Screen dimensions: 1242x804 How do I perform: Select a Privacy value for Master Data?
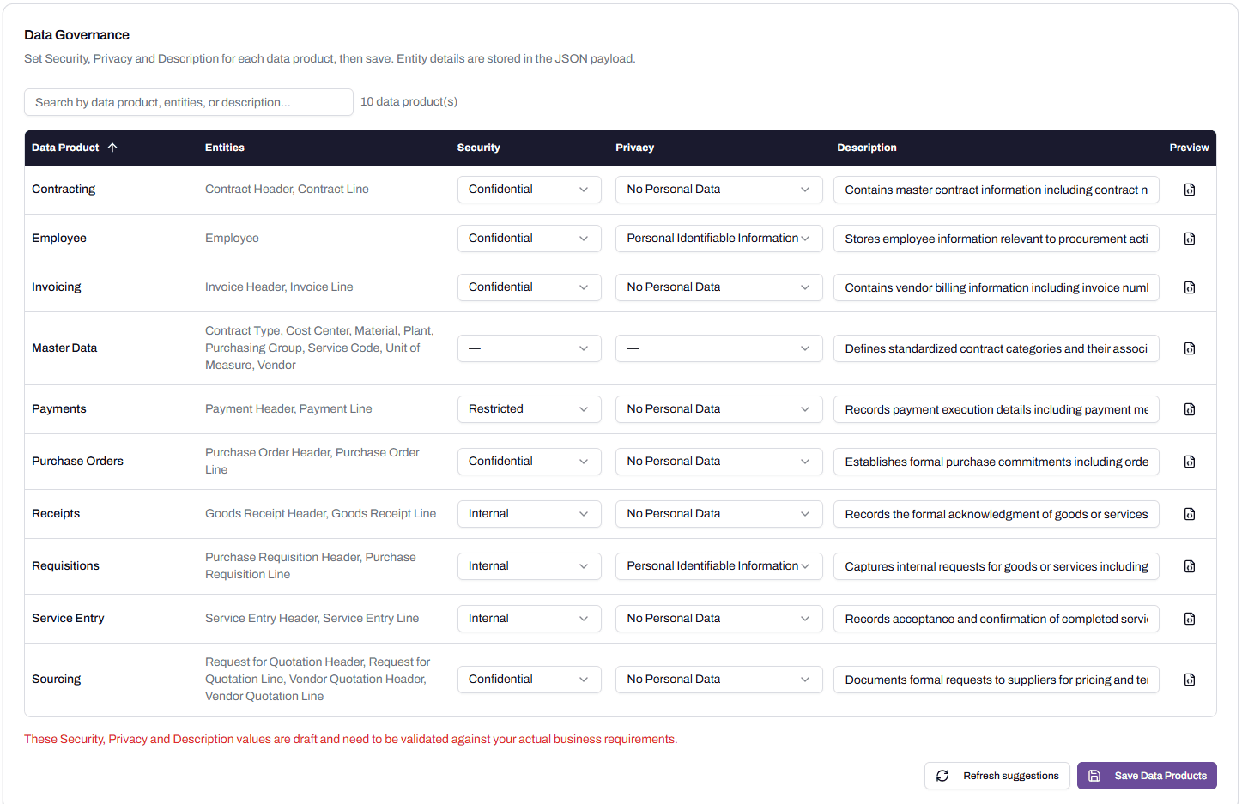[x=718, y=348]
